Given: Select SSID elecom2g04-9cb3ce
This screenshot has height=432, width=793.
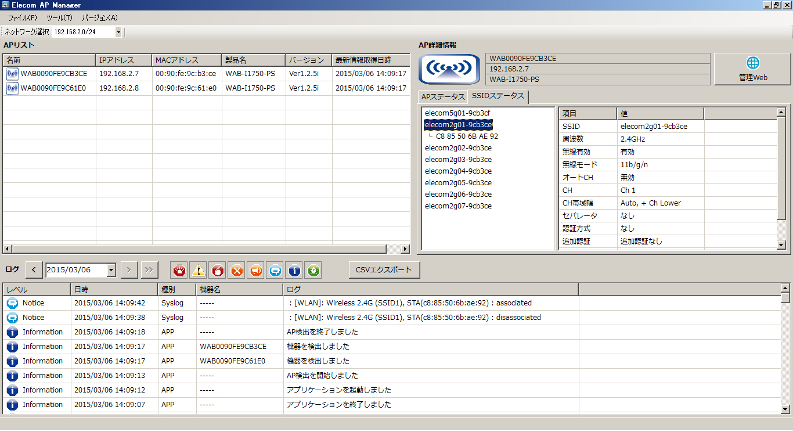Looking at the screenshot, I should [458, 171].
